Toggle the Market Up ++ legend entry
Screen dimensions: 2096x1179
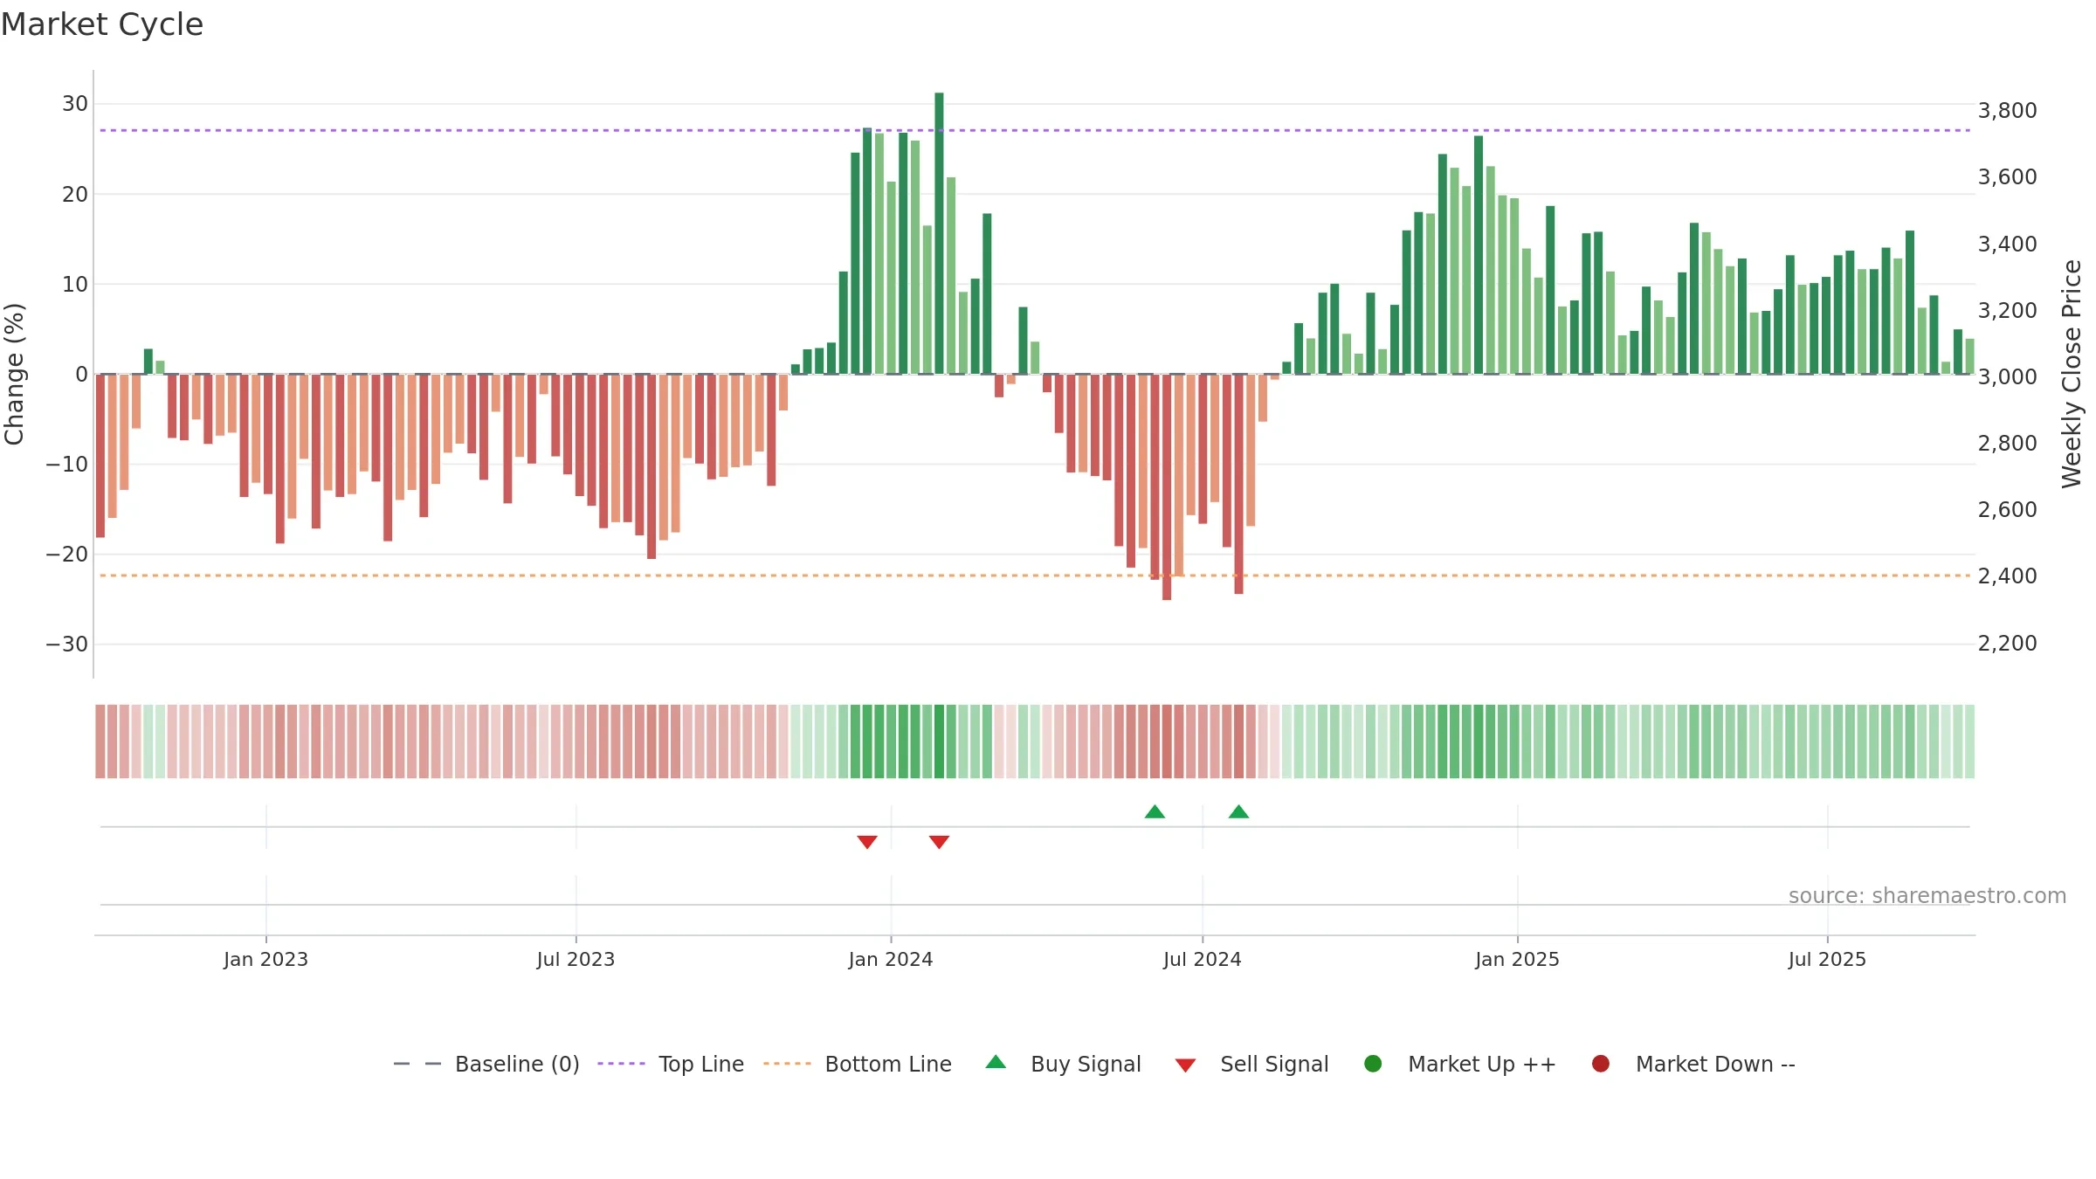click(x=1460, y=1064)
